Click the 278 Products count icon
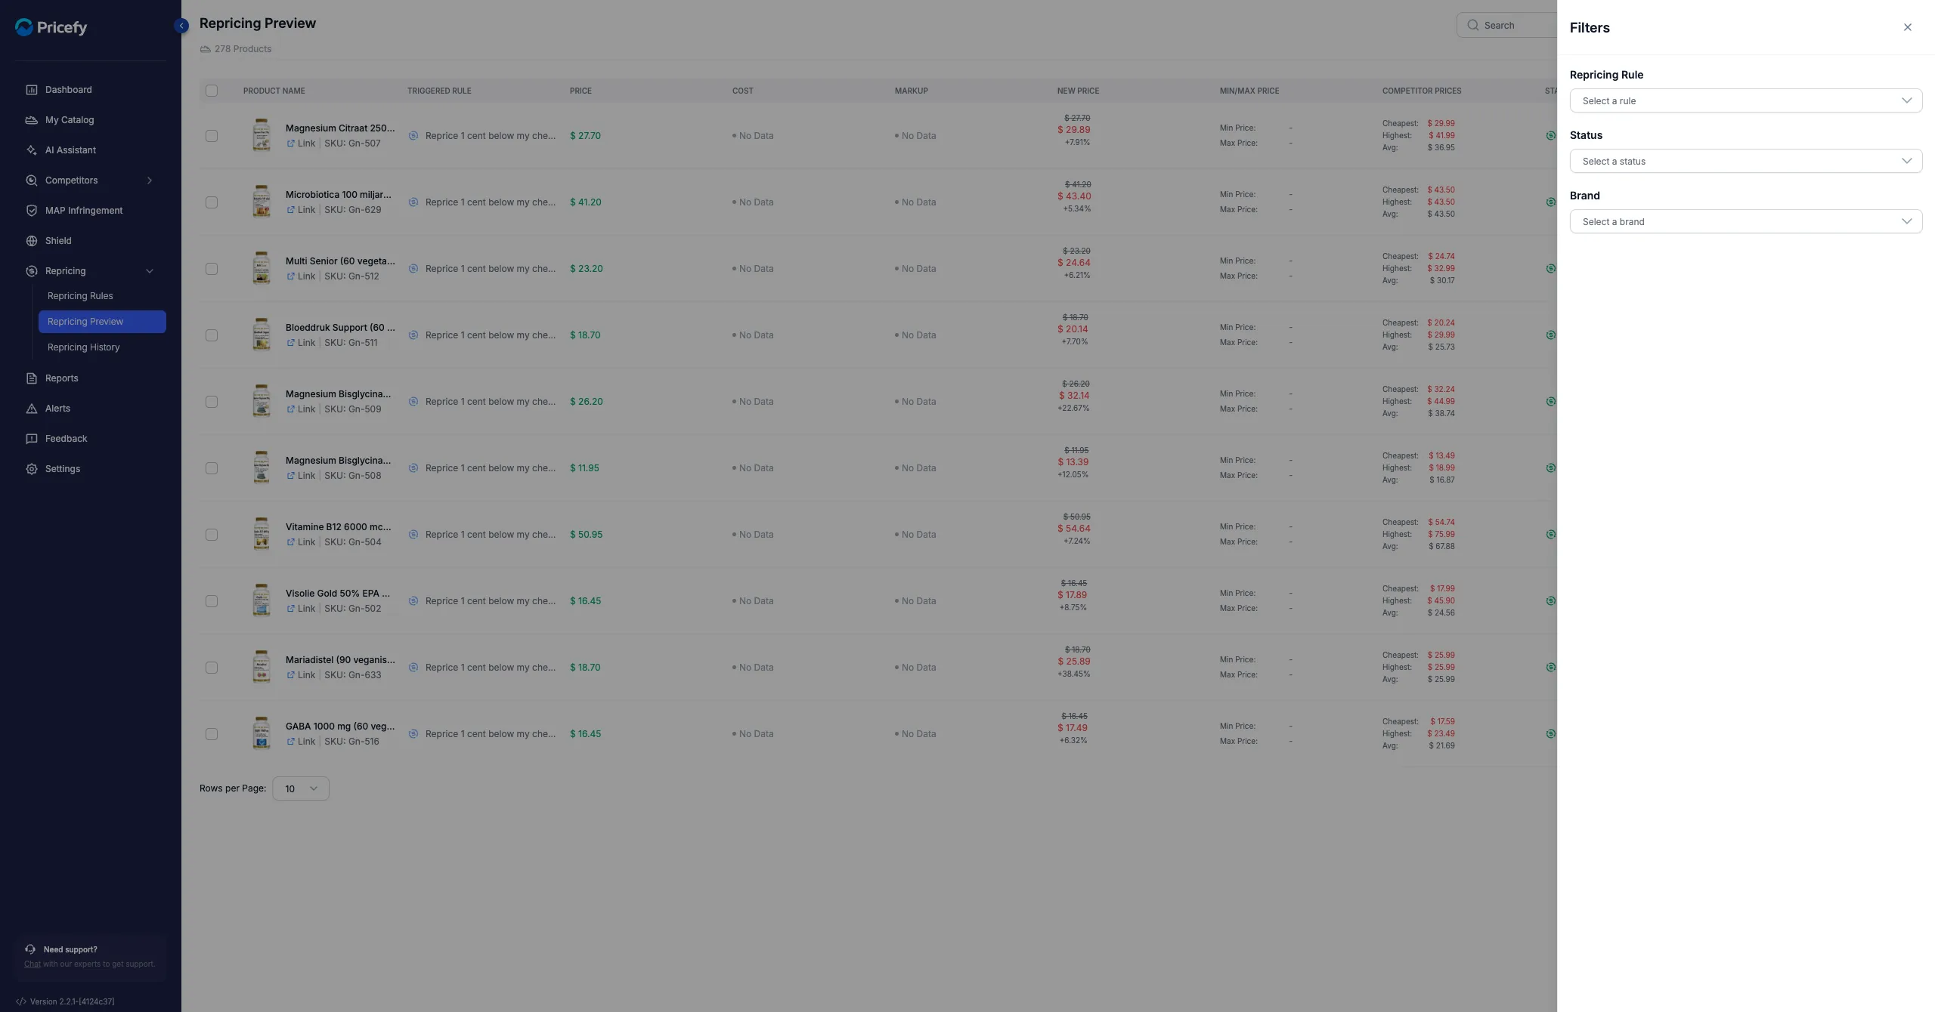This screenshot has width=1935, height=1012. coord(205,49)
